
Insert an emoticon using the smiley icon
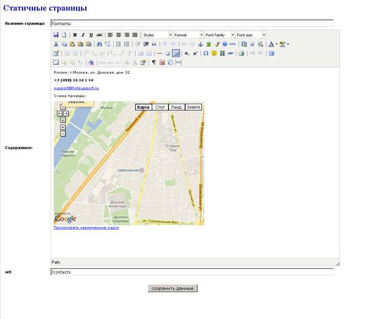(x=214, y=53)
